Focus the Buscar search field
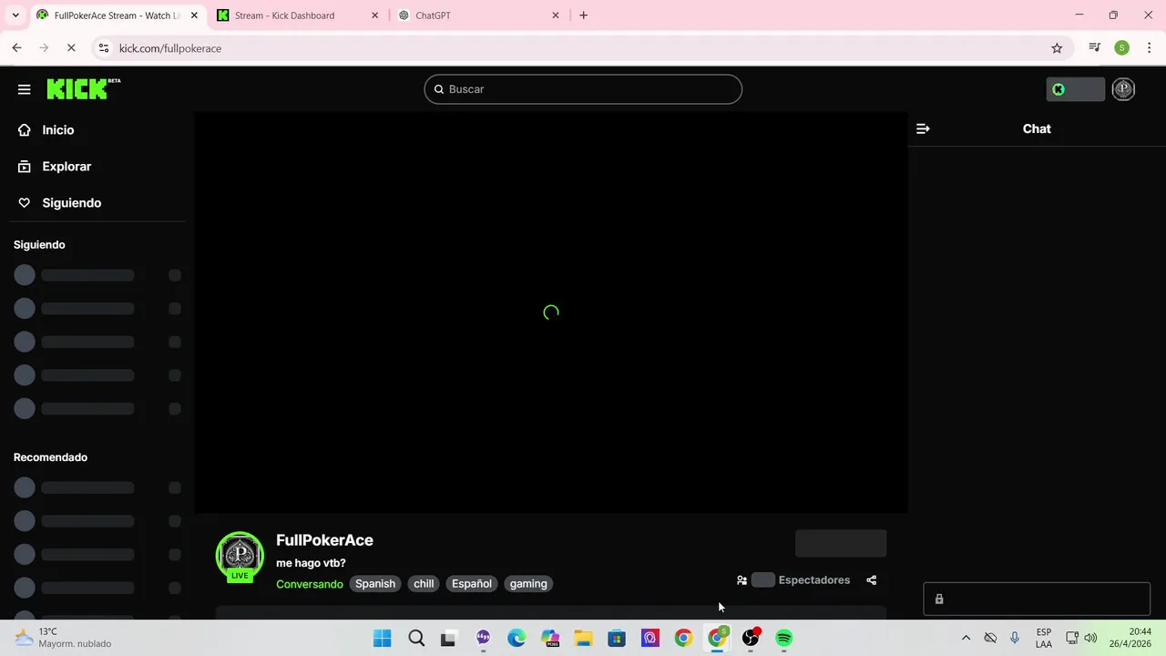This screenshot has width=1166, height=656. [x=583, y=89]
